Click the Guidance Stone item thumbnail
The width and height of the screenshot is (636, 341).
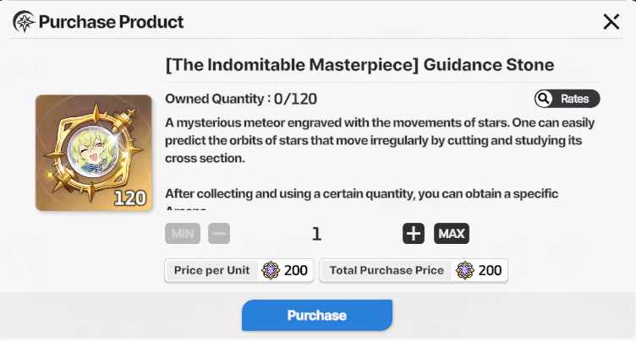[93, 152]
